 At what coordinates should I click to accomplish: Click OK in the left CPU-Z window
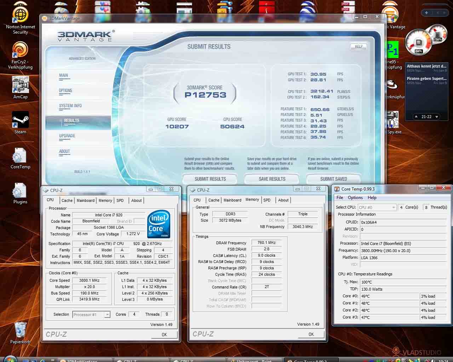click(164, 334)
